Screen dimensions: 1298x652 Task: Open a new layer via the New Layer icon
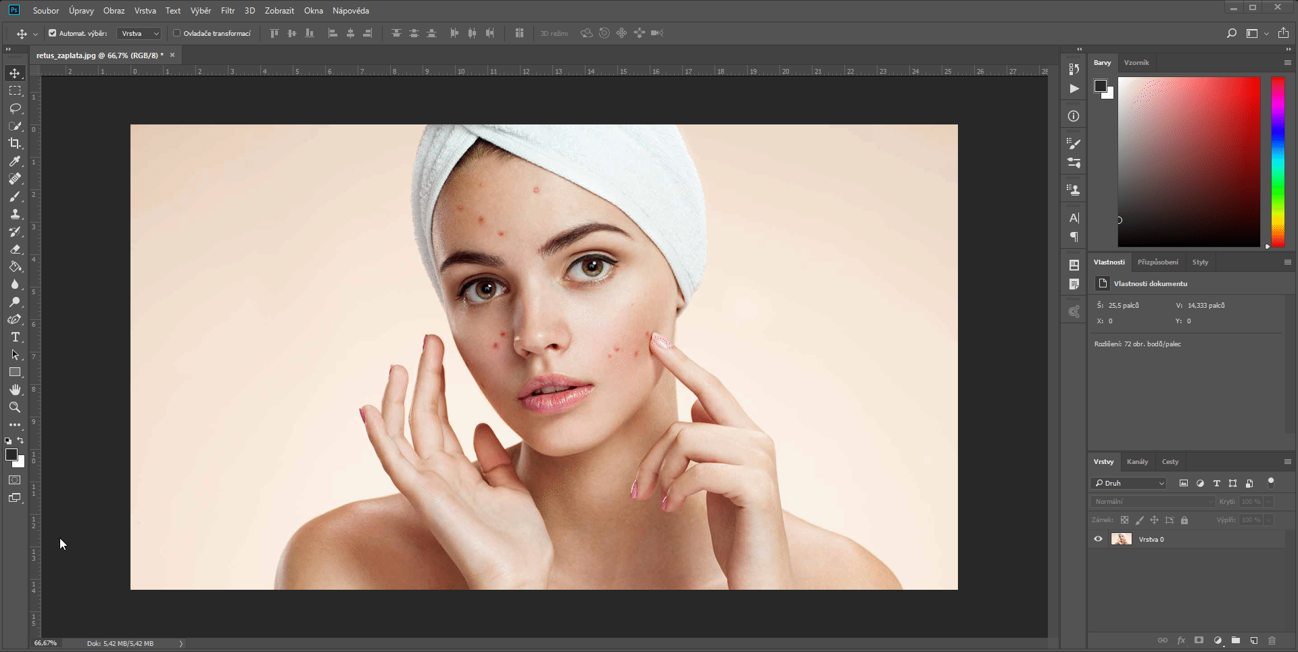1255,641
